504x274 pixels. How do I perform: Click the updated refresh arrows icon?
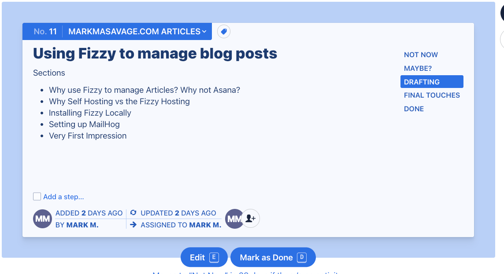(x=133, y=213)
